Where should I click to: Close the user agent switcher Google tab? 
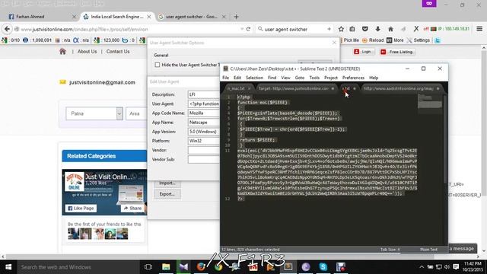224,17
